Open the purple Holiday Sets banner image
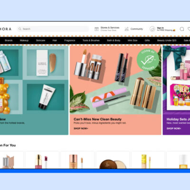Viewport: 190px width, 190px height. click(x=176, y=80)
